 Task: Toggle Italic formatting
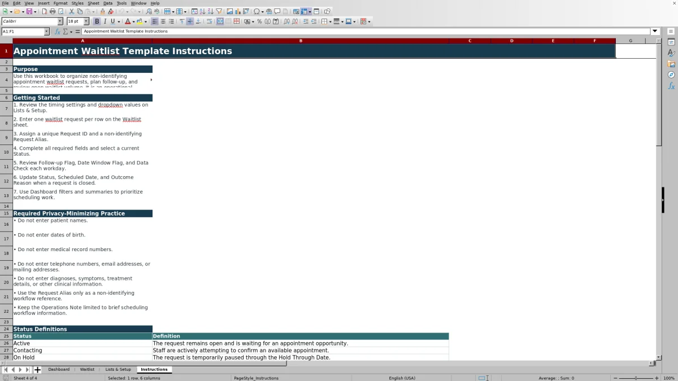(x=105, y=21)
